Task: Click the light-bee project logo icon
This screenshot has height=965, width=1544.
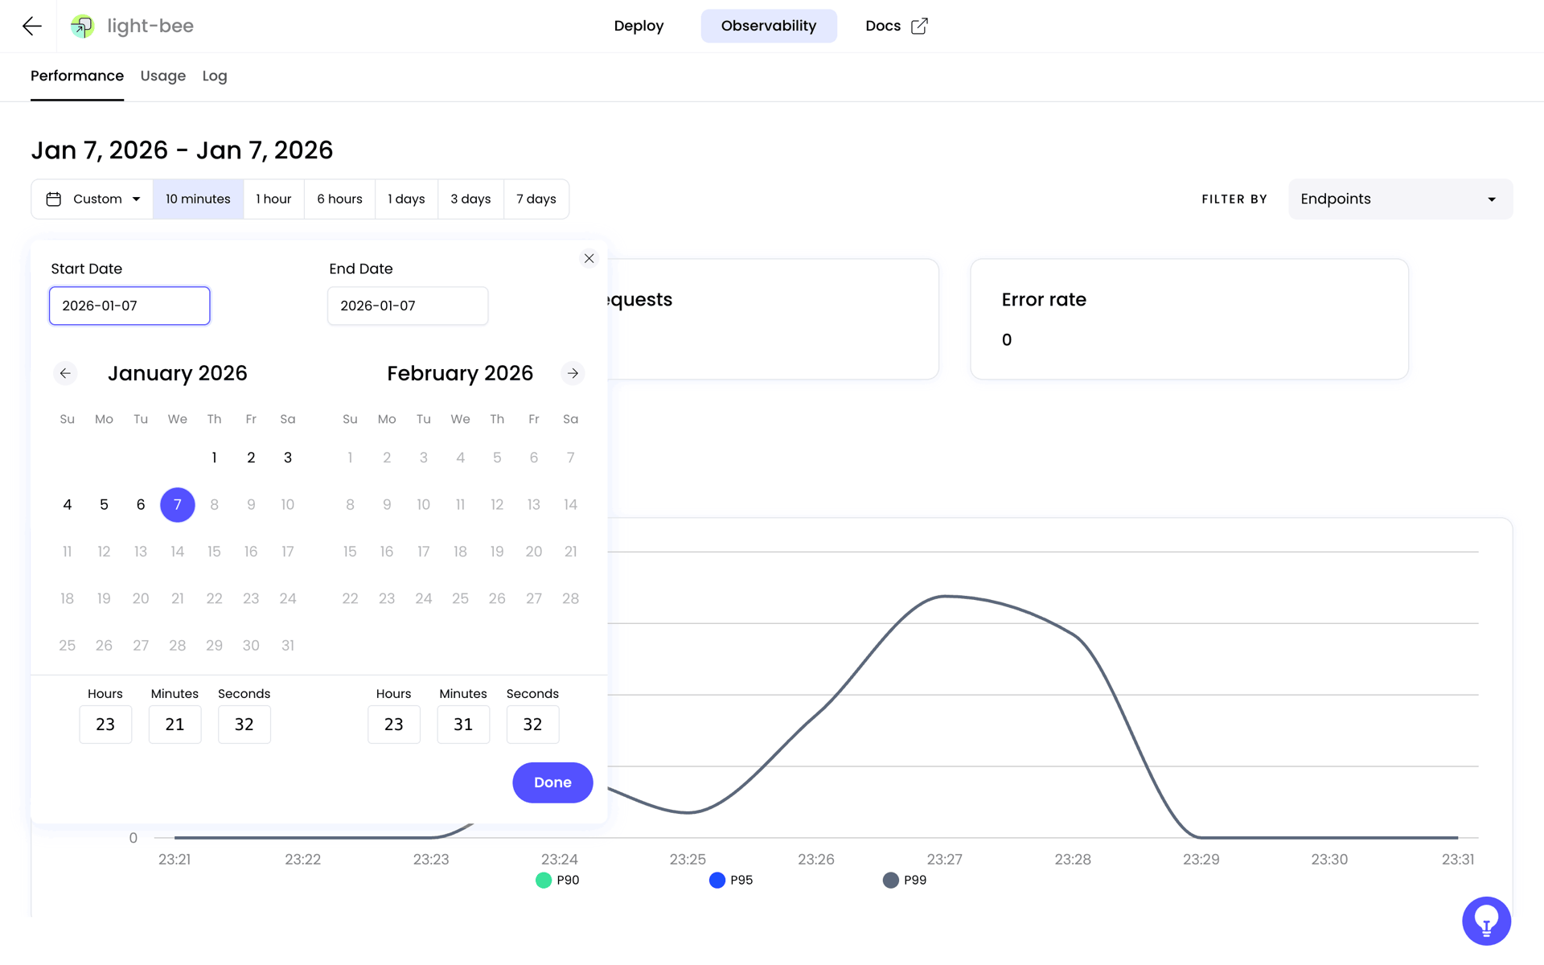Action: (82, 26)
